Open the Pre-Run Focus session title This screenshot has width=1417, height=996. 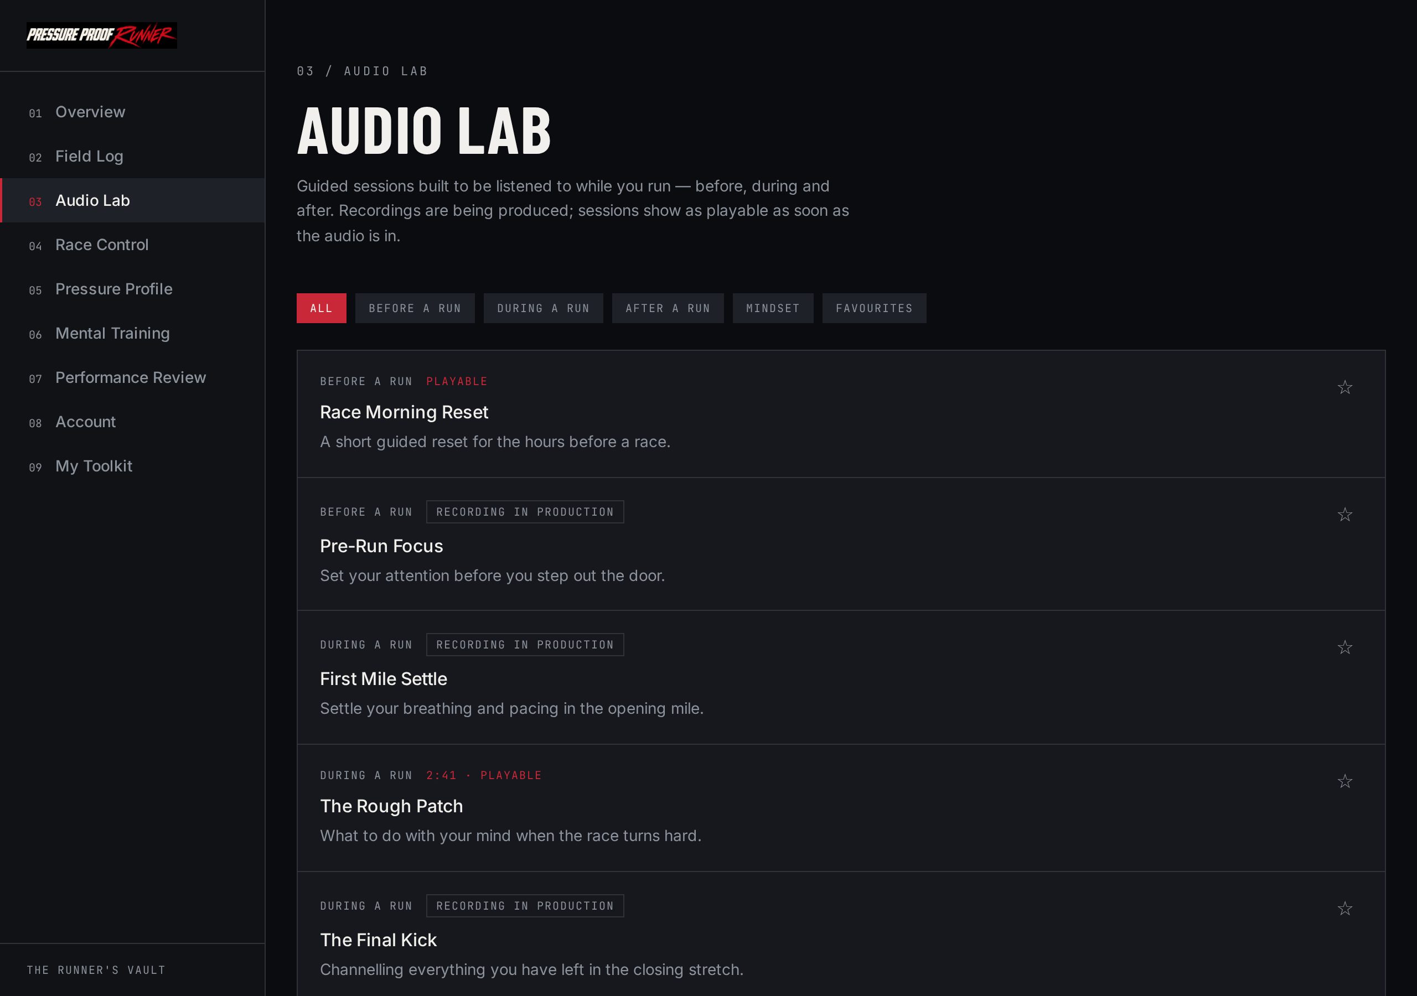(381, 546)
